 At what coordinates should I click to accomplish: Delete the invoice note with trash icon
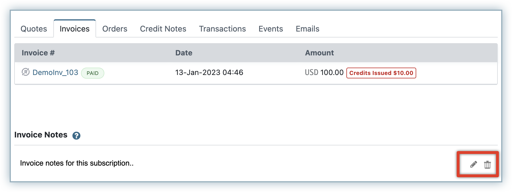click(487, 164)
